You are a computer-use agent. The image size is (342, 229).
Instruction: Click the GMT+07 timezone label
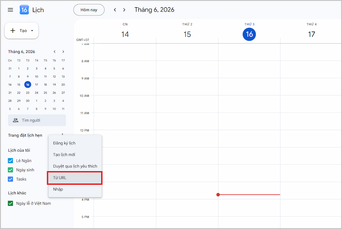click(x=83, y=40)
